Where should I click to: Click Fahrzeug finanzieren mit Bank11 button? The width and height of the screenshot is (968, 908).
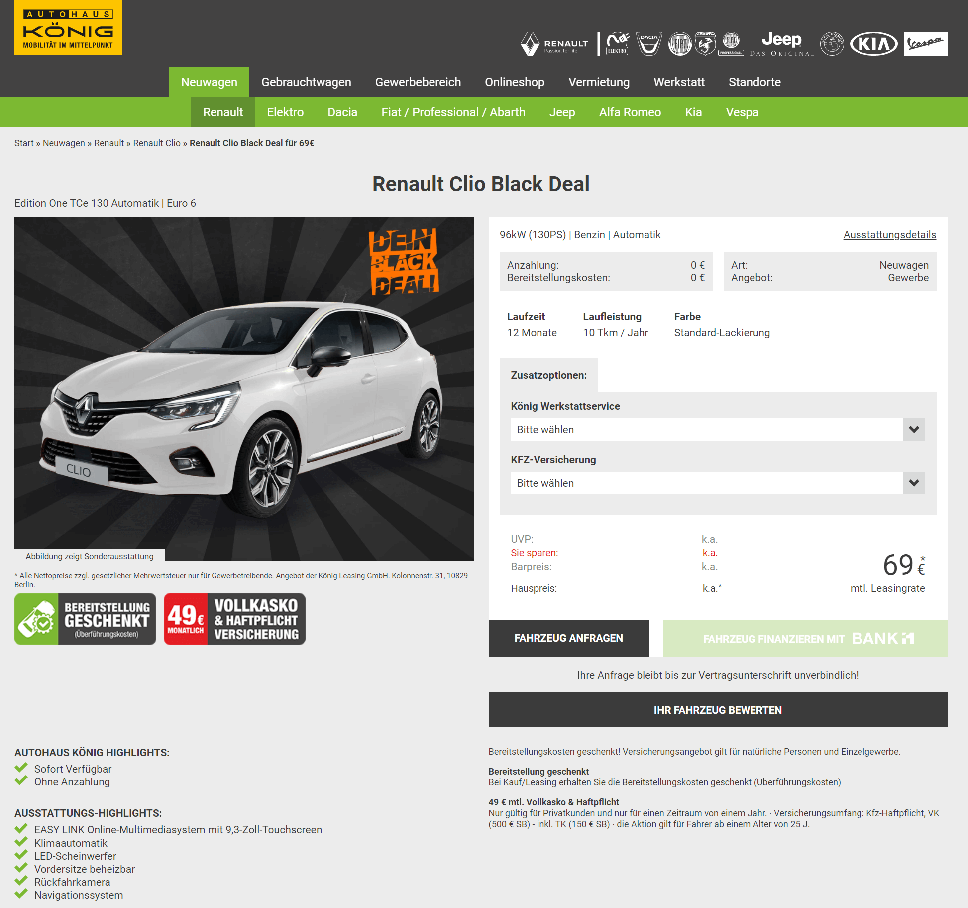tap(805, 639)
